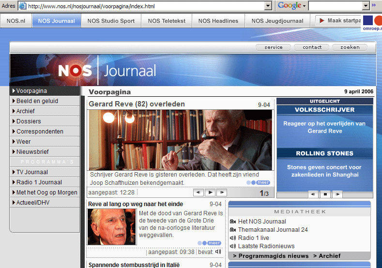The image size is (382, 268).
Task: Open the NOS Jeugdjournaal tab
Action: 277,21
